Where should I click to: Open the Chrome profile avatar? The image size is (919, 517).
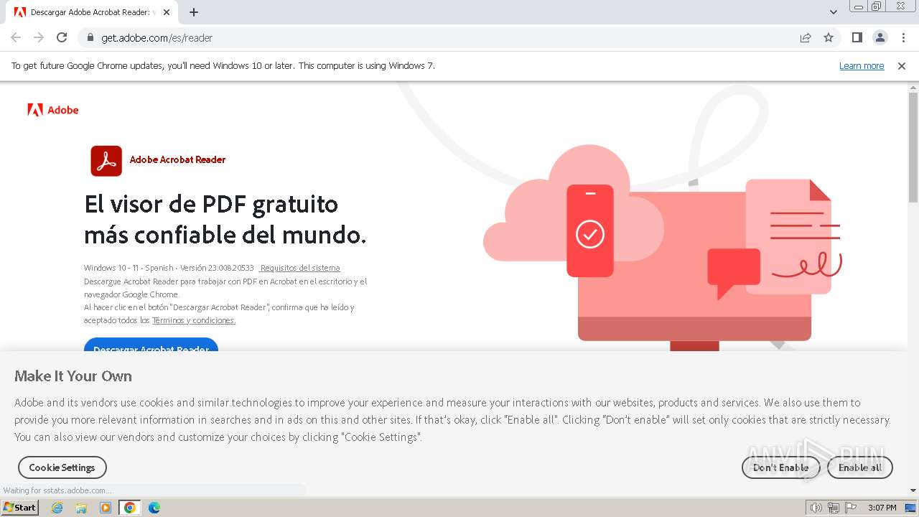point(880,37)
